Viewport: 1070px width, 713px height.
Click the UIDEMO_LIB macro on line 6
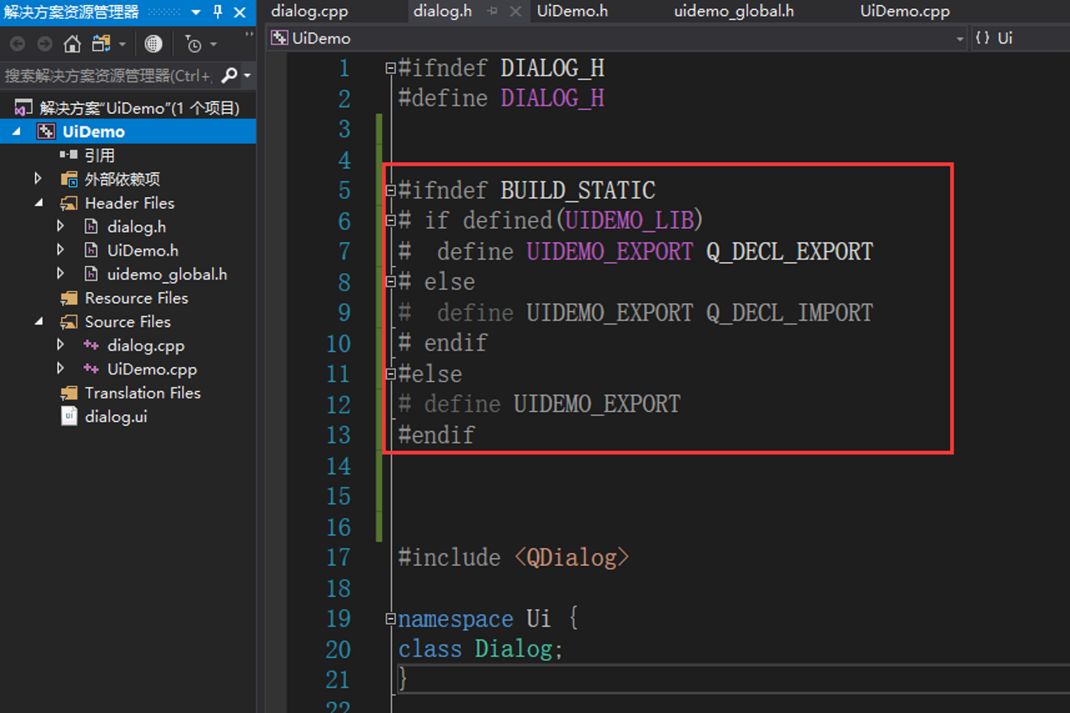(630, 220)
